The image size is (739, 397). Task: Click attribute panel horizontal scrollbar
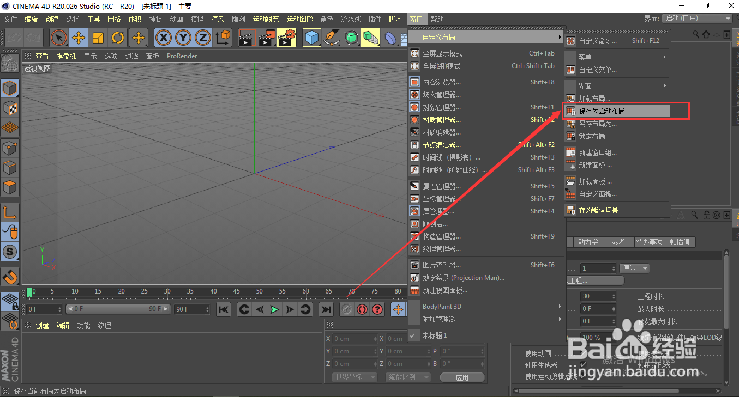click(x=598, y=390)
